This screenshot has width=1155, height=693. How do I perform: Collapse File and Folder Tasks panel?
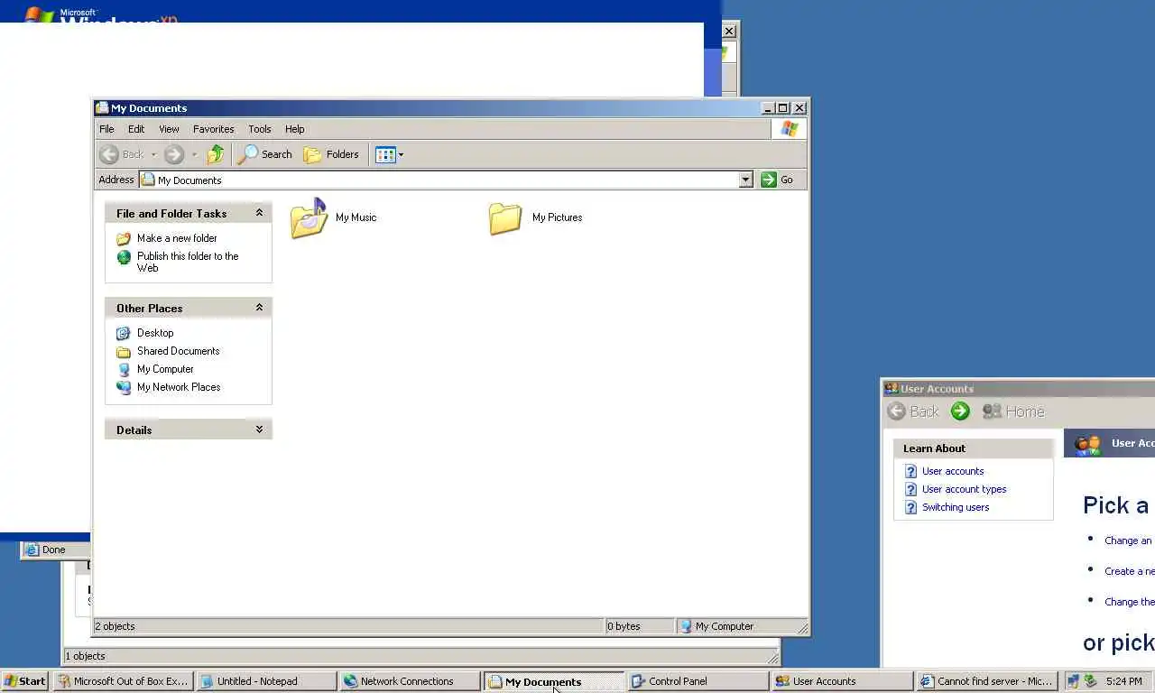click(259, 213)
